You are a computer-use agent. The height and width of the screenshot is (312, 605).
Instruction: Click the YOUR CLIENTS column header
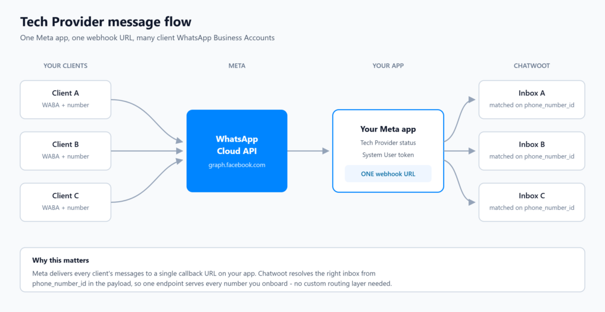(66, 65)
